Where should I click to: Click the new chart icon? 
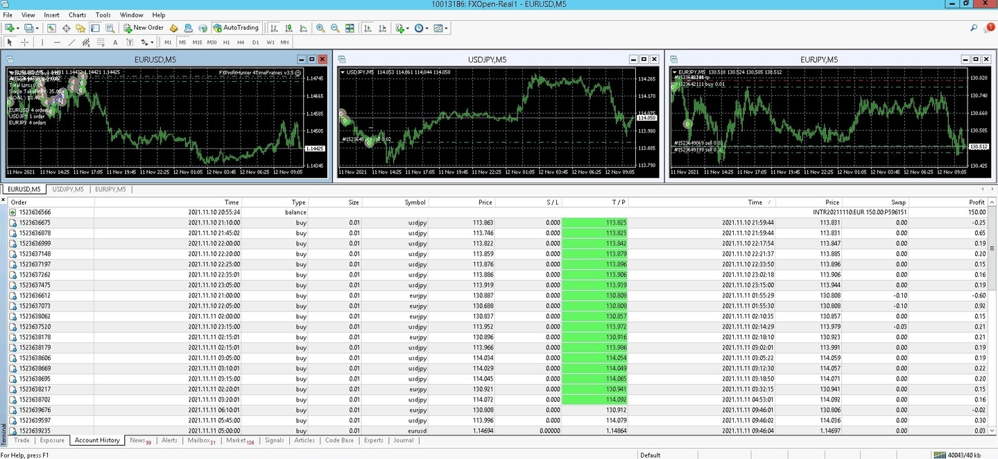(10, 28)
